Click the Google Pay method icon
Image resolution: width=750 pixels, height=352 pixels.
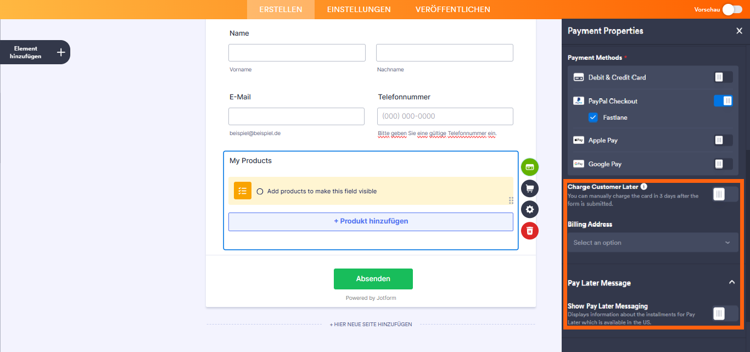[x=578, y=164]
